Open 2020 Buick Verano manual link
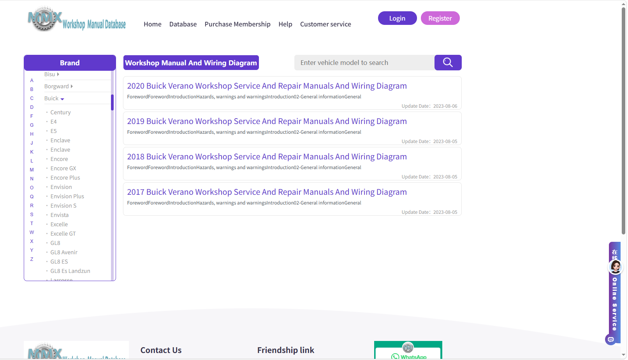Screen dimensions: 628x360 coord(267,86)
